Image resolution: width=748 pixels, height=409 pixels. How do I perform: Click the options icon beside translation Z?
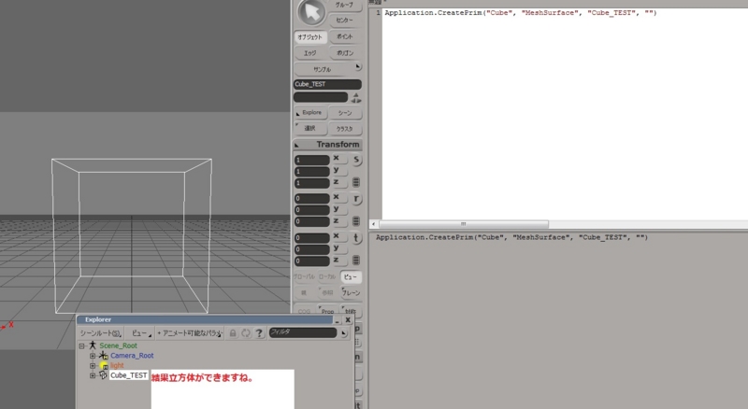click(356, 261)
